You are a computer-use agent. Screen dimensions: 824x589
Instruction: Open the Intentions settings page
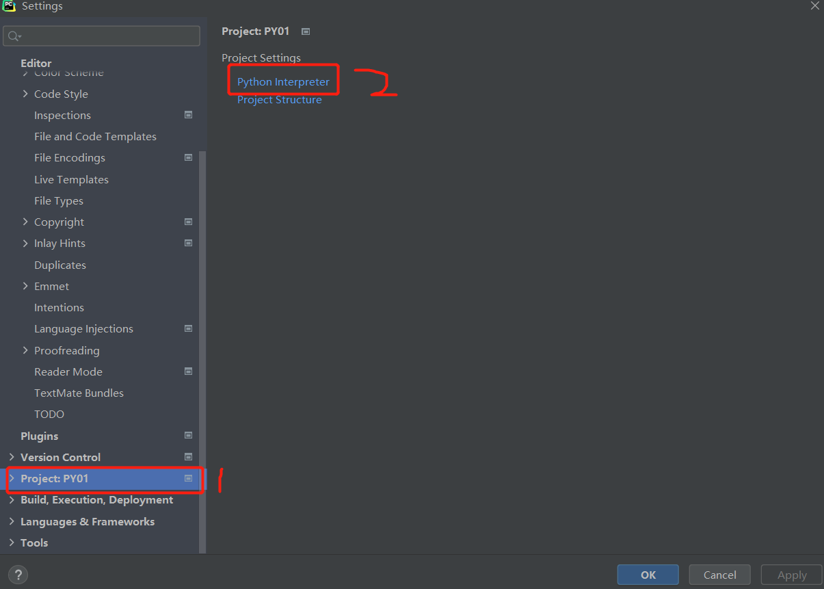click(59, 307)
